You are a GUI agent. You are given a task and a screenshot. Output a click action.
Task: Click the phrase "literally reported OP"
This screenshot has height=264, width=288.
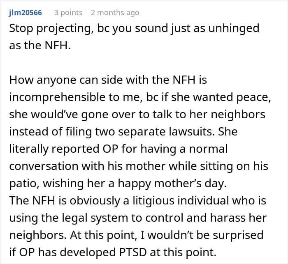[63, 149]
